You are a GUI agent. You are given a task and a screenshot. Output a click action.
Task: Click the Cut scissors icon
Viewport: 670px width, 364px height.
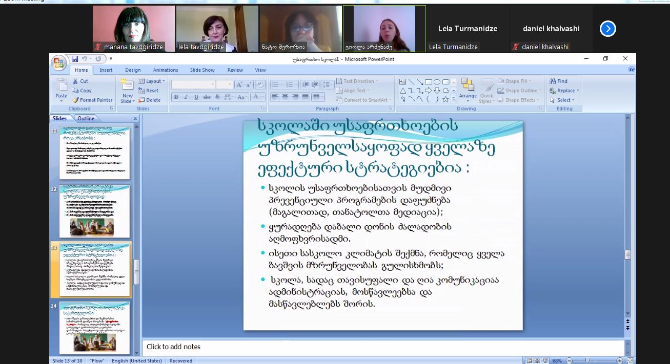click(x=76, y=81)
